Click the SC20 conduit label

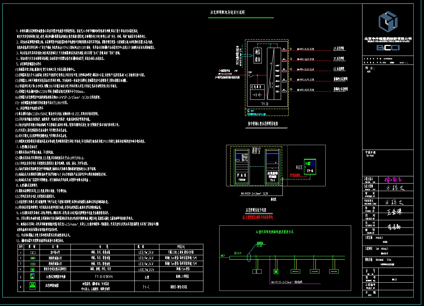click(x=259, y=246)
